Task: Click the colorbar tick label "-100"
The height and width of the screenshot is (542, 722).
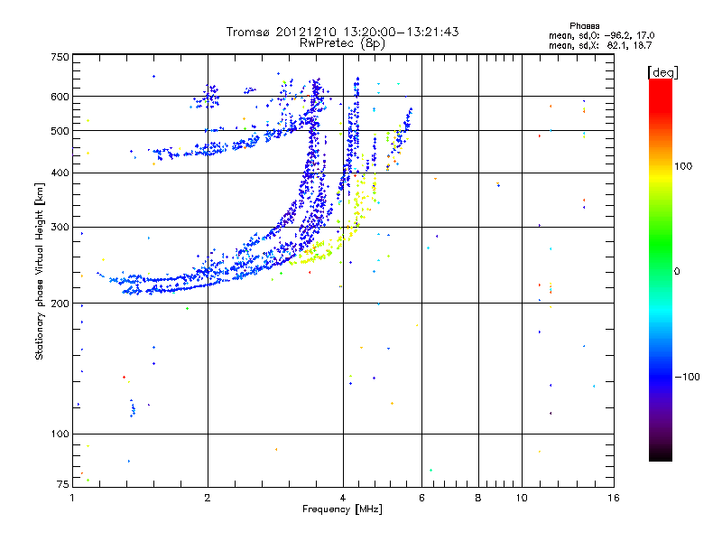Action: (687, 377)
